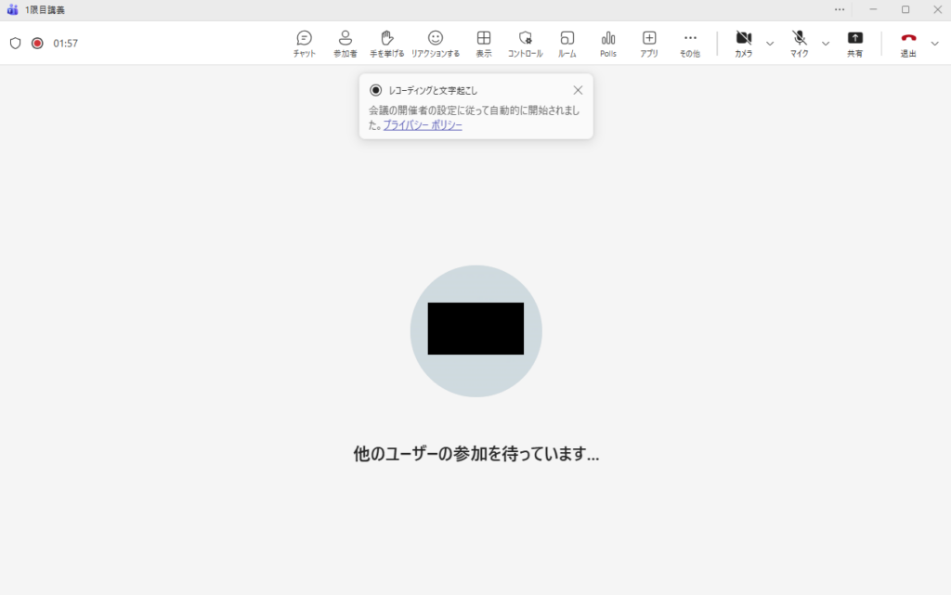951x595 pixels.
Task: Open アプリ (Apps) to add apps
Action: (x=649, y=43)
